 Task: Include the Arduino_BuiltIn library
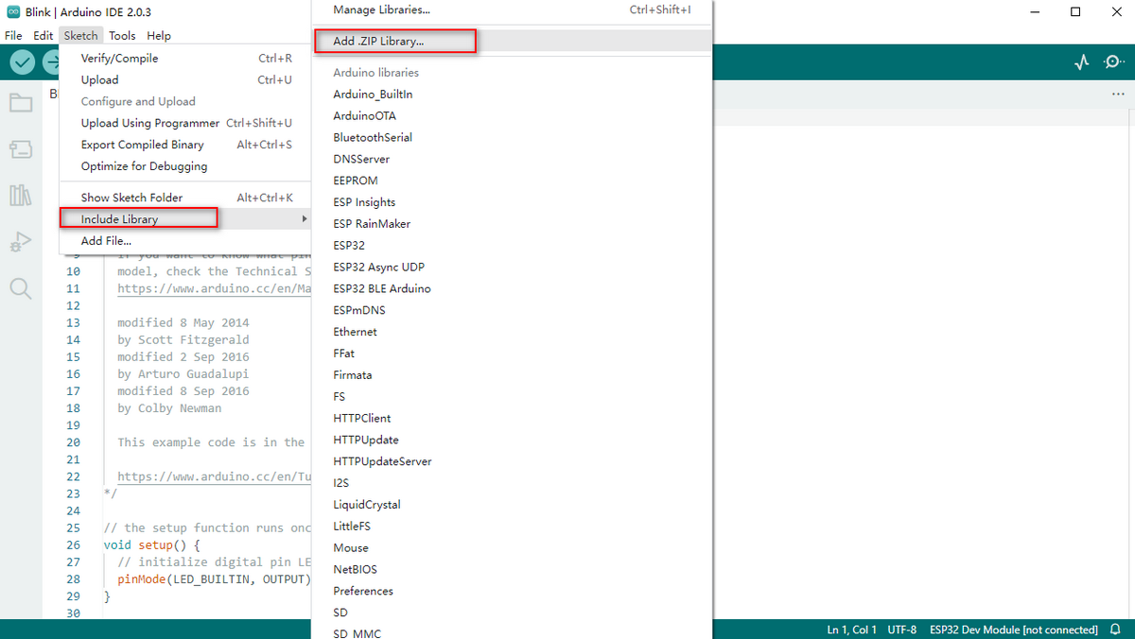(512, 95)
